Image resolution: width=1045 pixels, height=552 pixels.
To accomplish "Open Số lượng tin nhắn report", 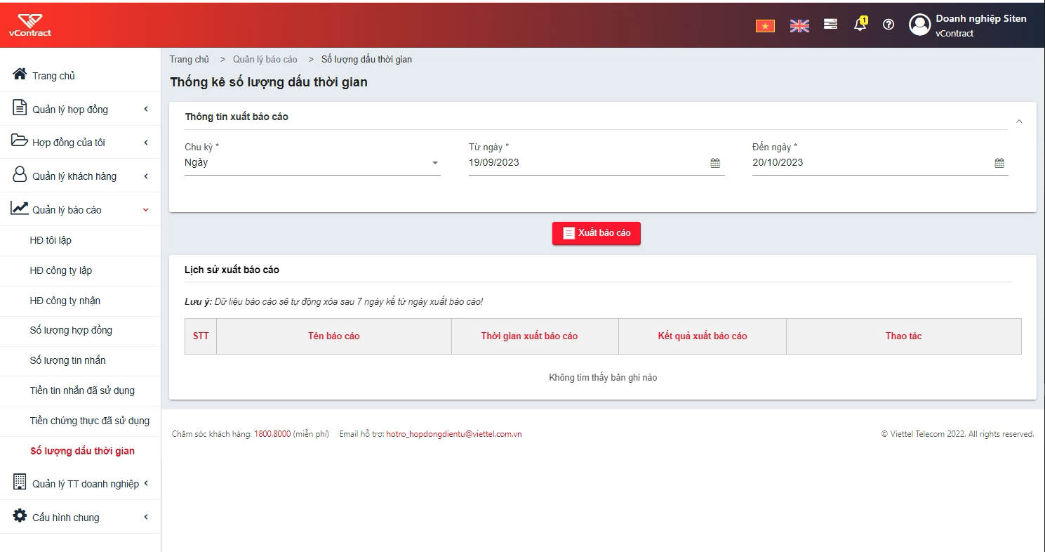I will [67, 360].
